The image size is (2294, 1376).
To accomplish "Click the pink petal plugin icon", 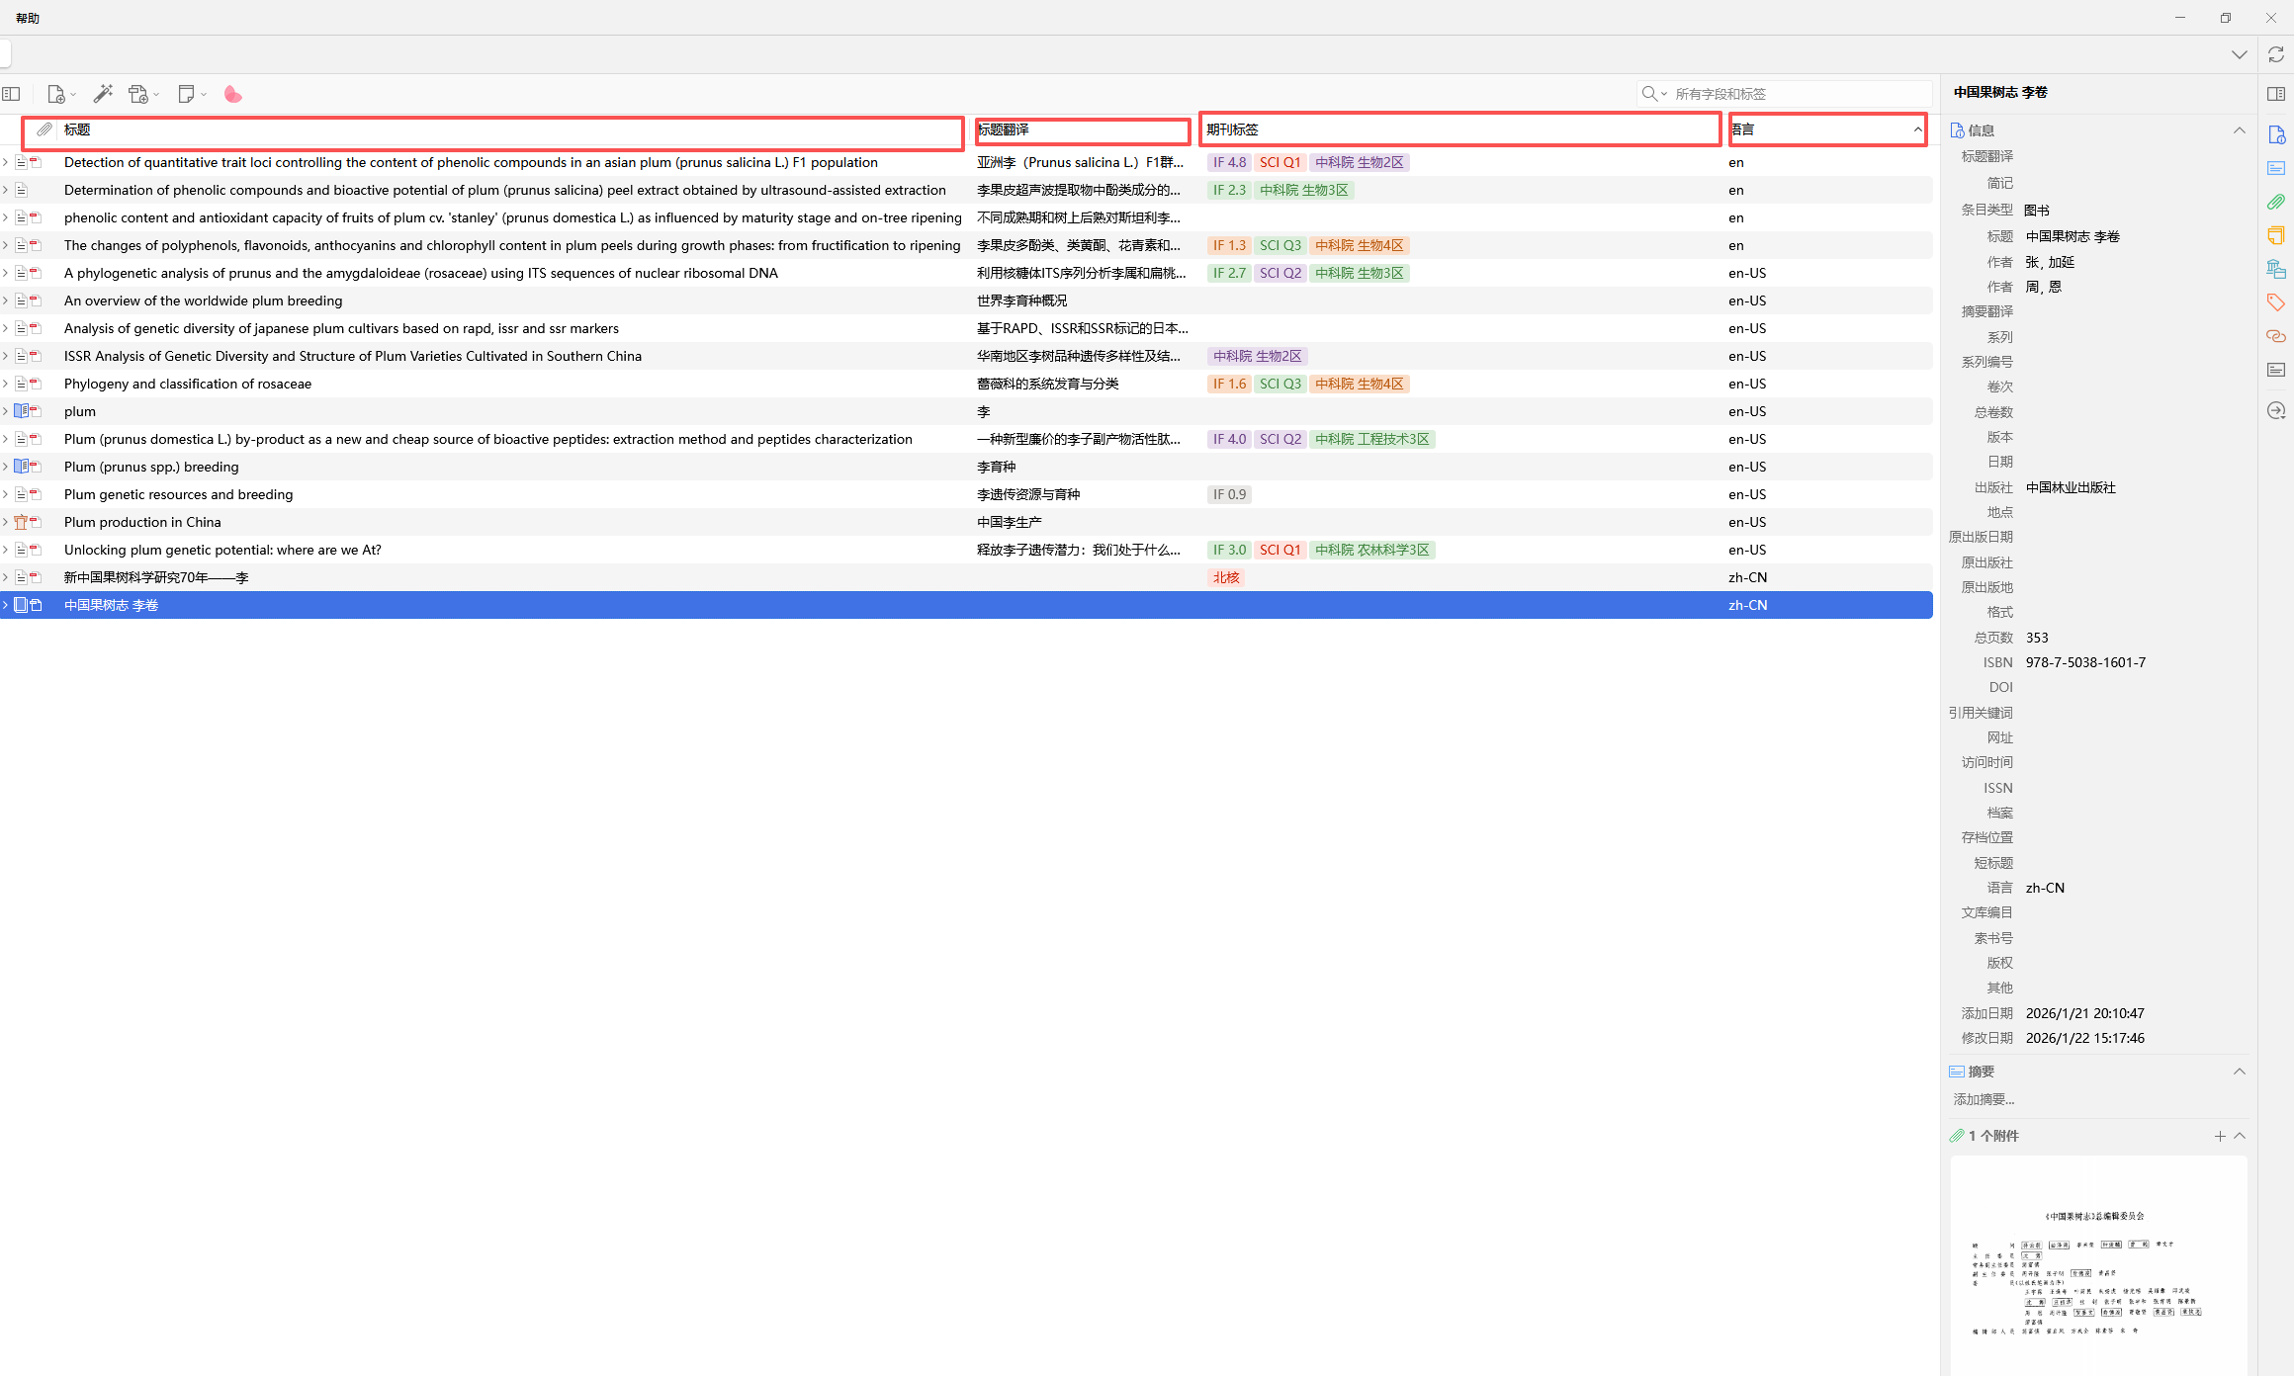I will click(x=232, y=94).
